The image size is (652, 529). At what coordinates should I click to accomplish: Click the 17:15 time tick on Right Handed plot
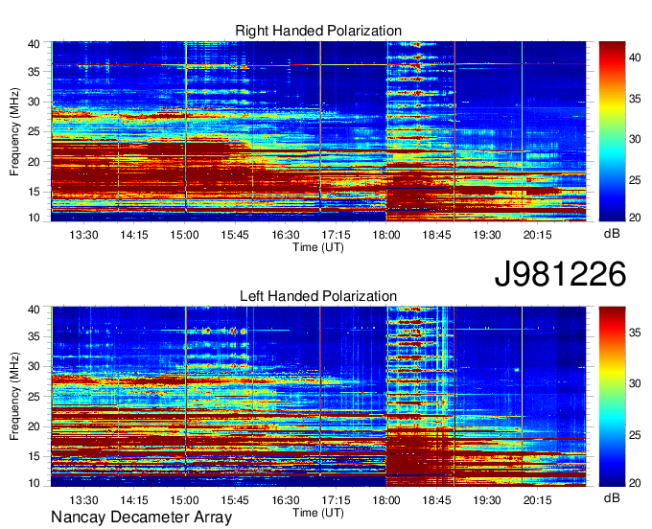pyautogui.click(x=336, y=235)
